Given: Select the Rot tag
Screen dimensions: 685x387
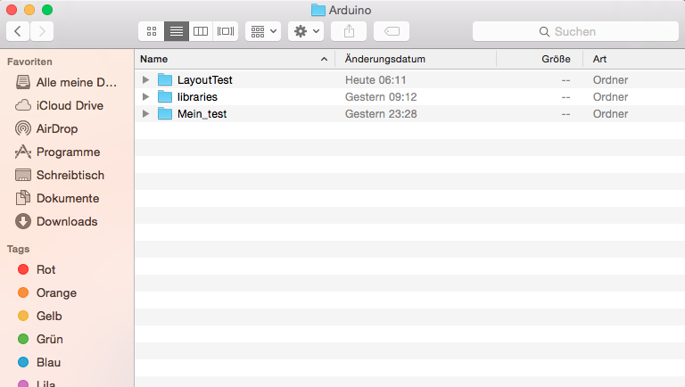Looking at the screenshot, I should coord(37,269).
